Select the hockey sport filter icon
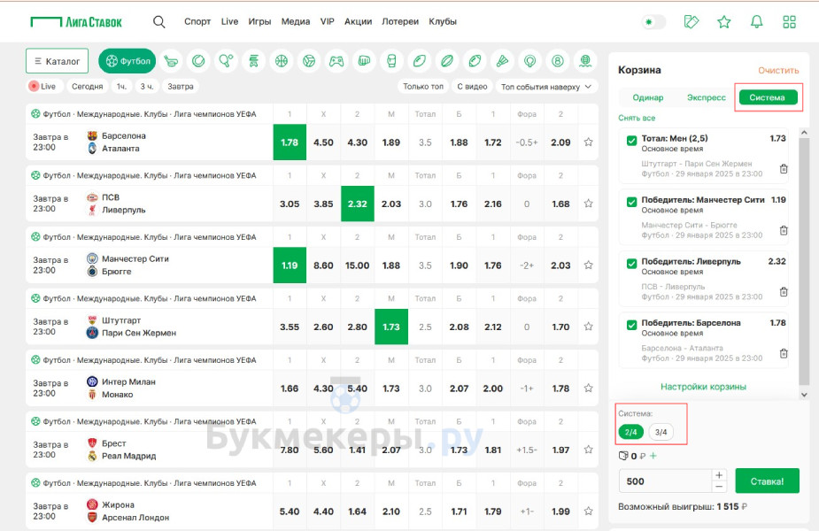Image resolution: width=819 pixels, height=531 pixels. click(x=172, y=61)
